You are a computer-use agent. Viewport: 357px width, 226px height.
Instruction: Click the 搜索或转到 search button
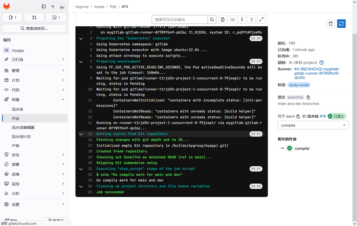point(34,28)
